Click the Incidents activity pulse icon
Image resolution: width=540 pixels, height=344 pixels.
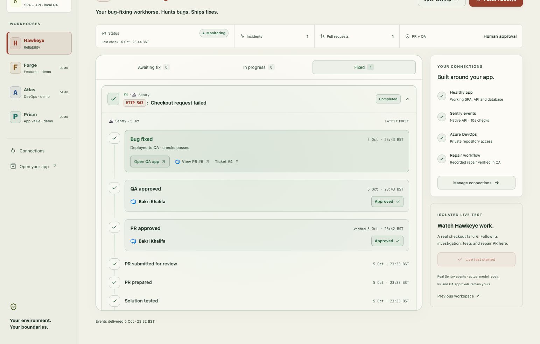242,36
